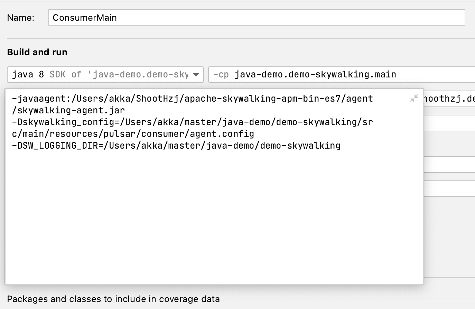Image resolution: width=475 pixels, height=309 pixels.
Task: Click the Name input containing ConsumerMain
Action: click(x=256, y=17)
